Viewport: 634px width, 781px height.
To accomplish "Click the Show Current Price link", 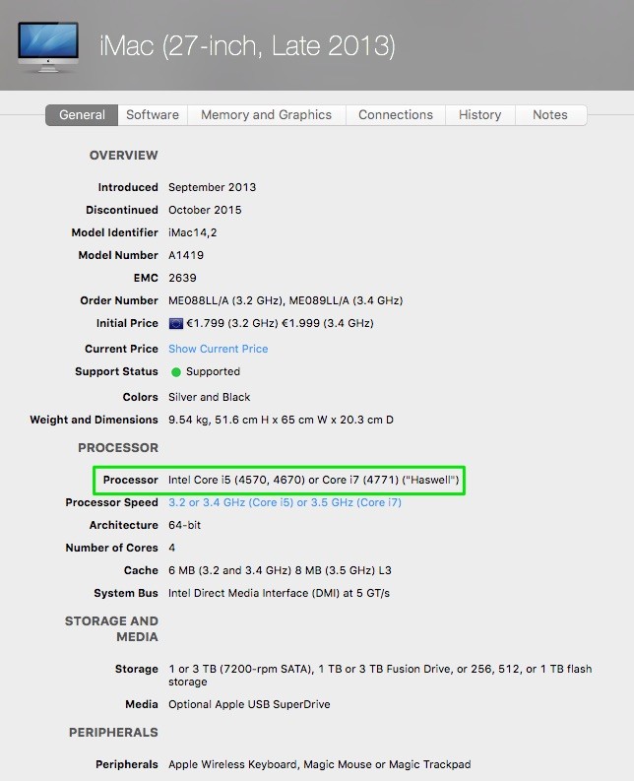I will (x=219, y=349).
